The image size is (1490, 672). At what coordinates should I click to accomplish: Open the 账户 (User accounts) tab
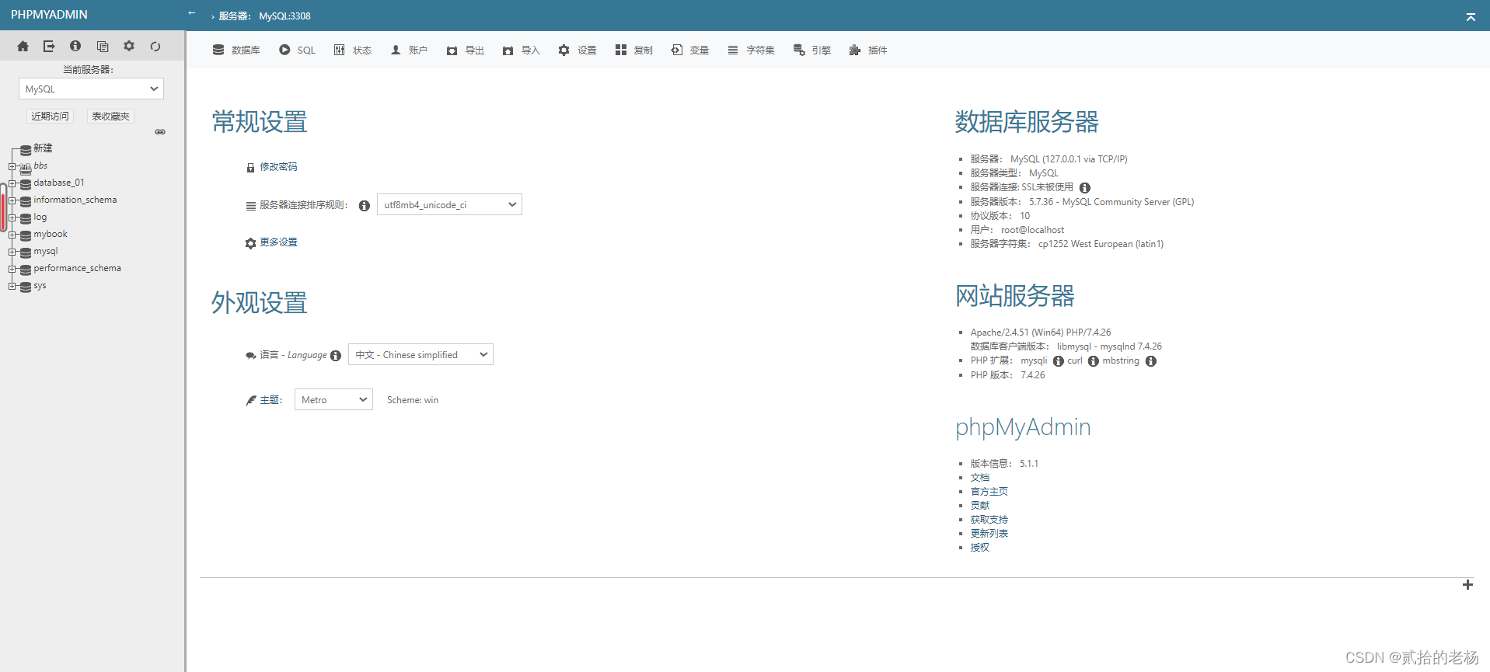click(409, 50)
